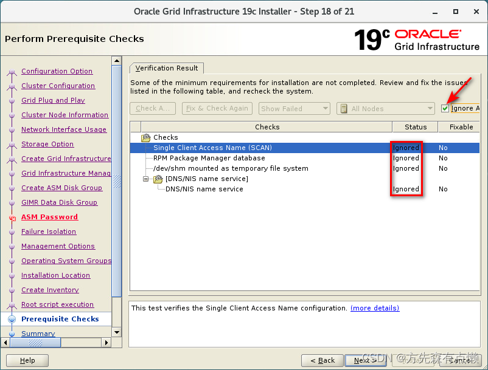Click the Help button
488x370 pixels.
[27, 360]
